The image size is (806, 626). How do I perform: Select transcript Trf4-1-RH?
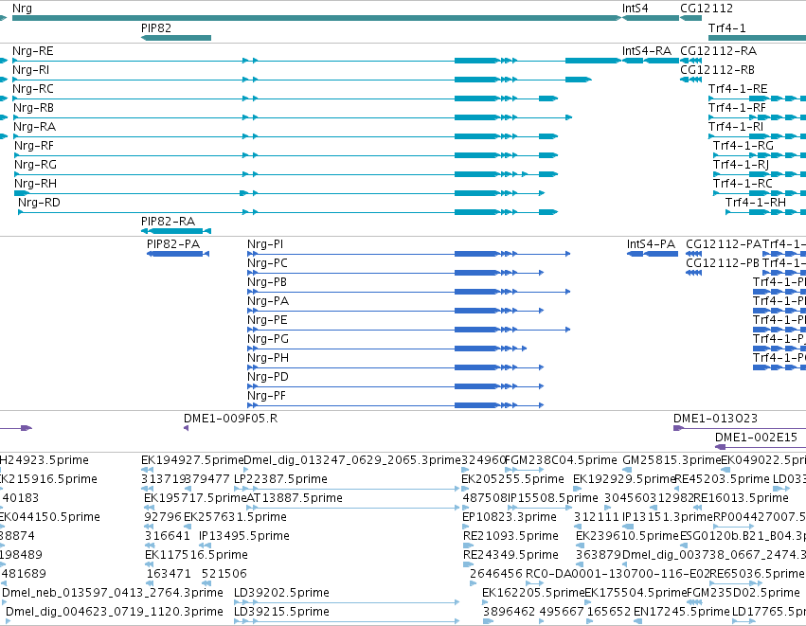756,203
